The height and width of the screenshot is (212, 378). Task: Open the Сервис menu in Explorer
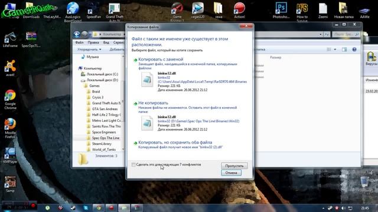pyautogui.click(x=119, y=42)
